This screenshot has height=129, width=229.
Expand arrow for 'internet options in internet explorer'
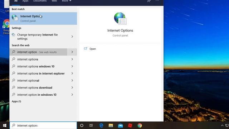coord(72,73)
